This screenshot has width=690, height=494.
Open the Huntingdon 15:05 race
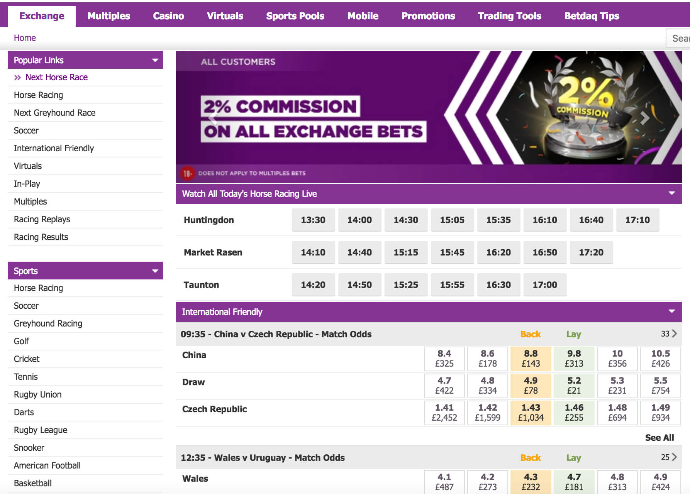point(452,220)
